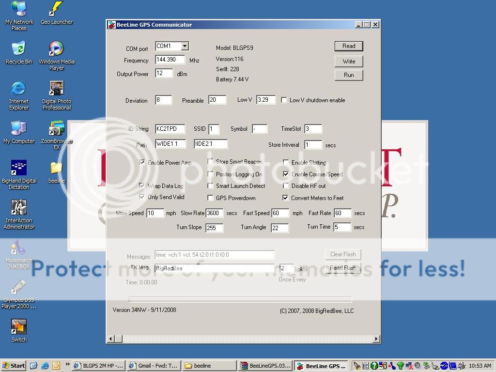Switch to Gmail Fwd taskbar window
The width and height of the screenshot is (496, 372).
(155, 366)
